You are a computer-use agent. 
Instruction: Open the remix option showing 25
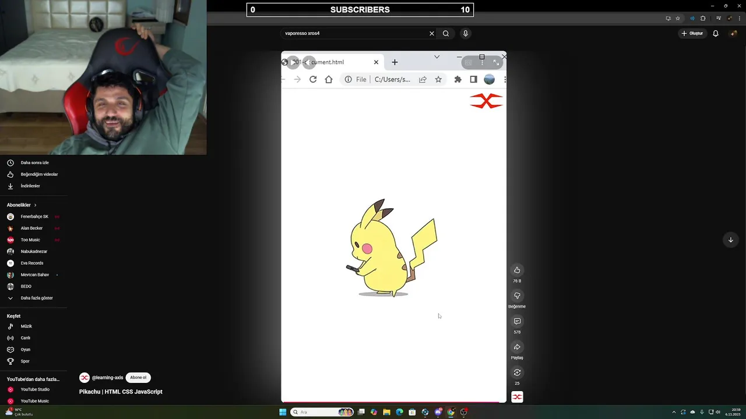pyautogui.click(x=517, y=372)
